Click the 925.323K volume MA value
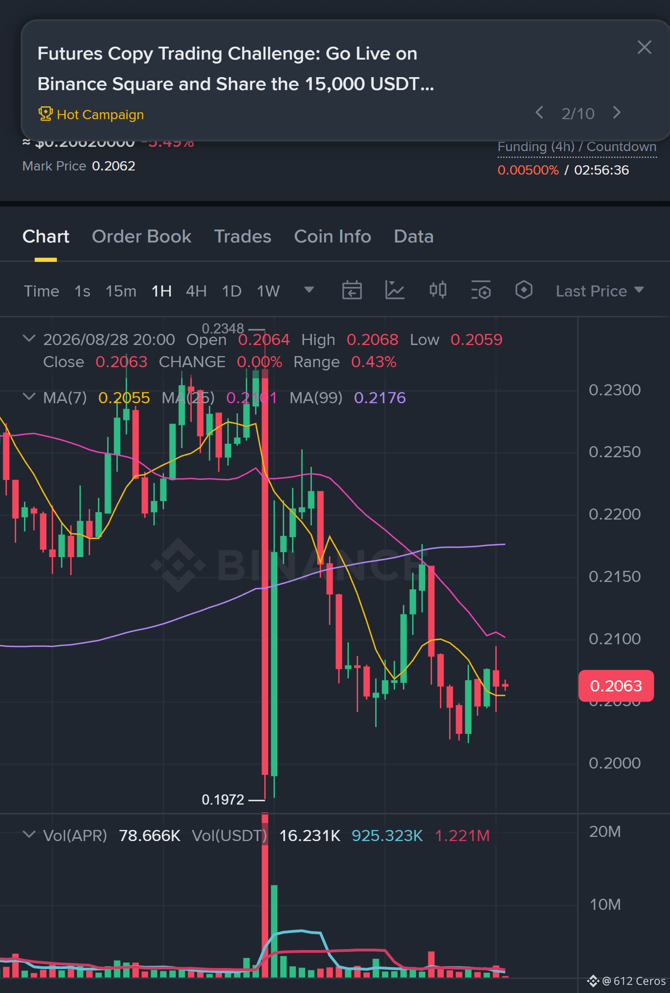The image size is (670, 993). (x=387, y=836)
